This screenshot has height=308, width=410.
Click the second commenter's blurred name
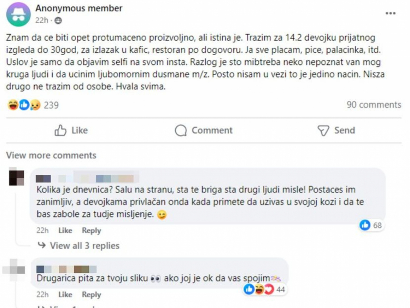(66, 266)
